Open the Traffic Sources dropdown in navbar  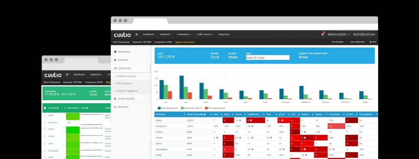point(205,35)
